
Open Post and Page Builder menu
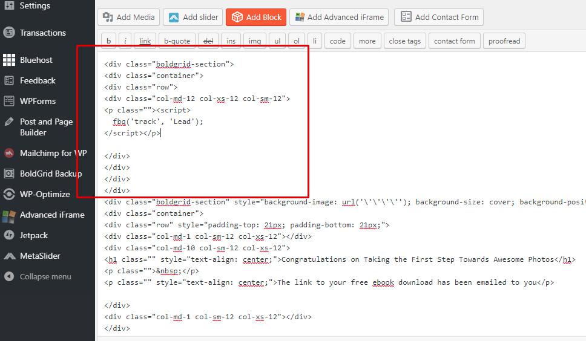tap(46, 127)
